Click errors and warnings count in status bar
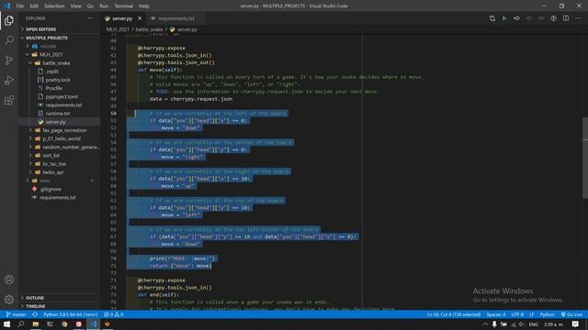 (x=113, y=314)
